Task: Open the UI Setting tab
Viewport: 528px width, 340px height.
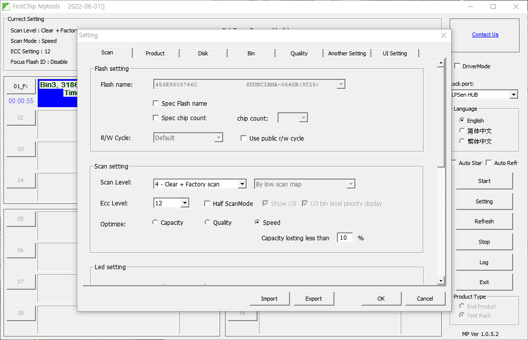Action: tap(395, 53)
